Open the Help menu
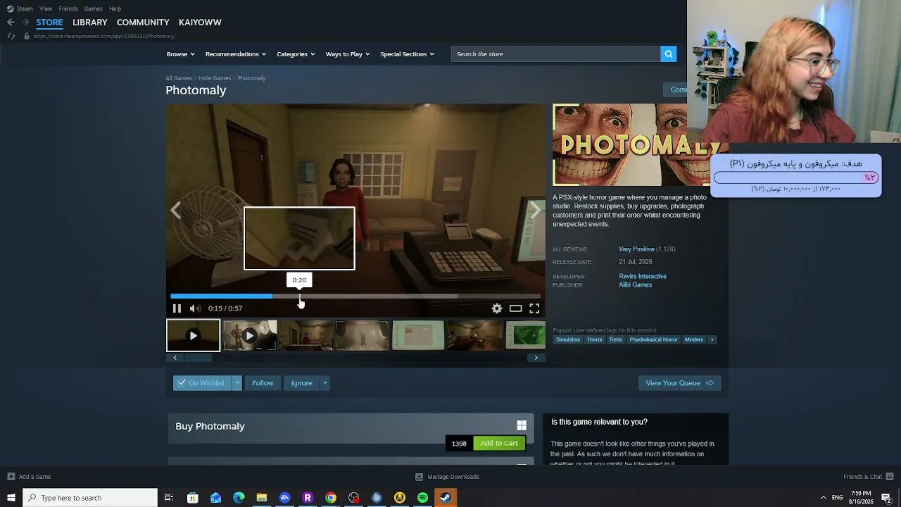 (115, 8)
